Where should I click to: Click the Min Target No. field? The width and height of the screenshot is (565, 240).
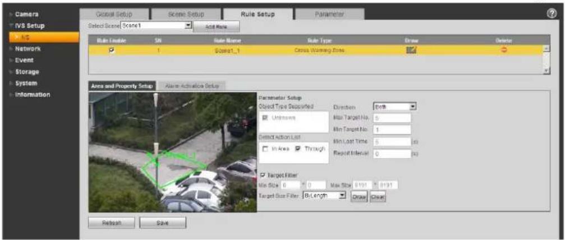pyautogui.click(x=392, y=130)
